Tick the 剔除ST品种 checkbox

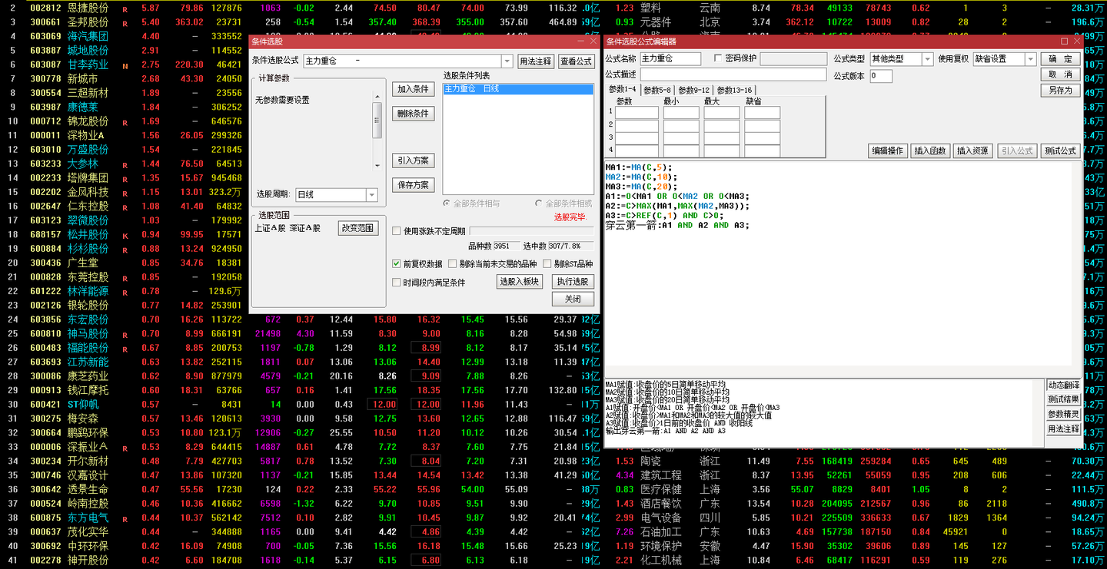coord(547,263)
